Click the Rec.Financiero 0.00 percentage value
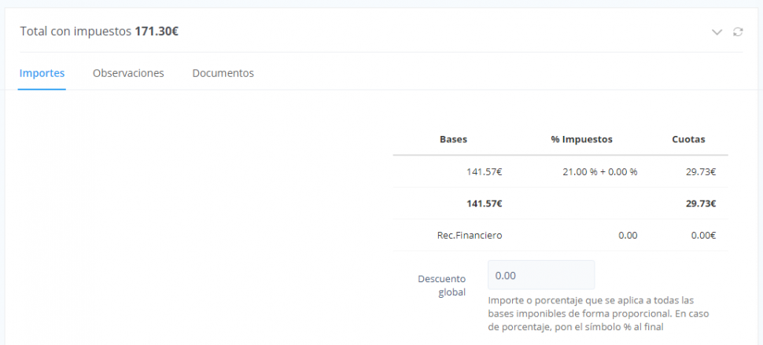763x345 pixels. click(628, 236)
